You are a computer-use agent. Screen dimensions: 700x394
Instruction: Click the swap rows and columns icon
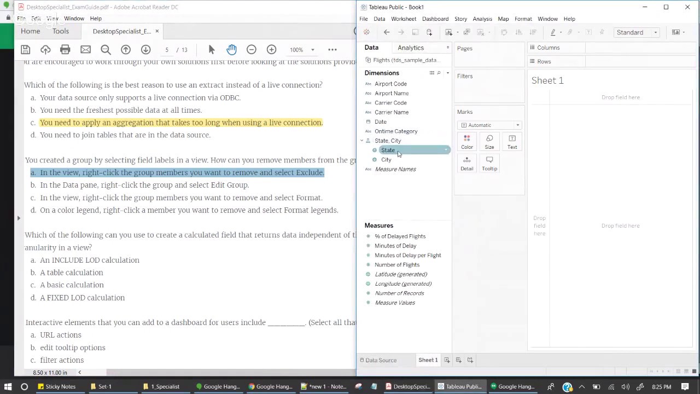(504, 32)
